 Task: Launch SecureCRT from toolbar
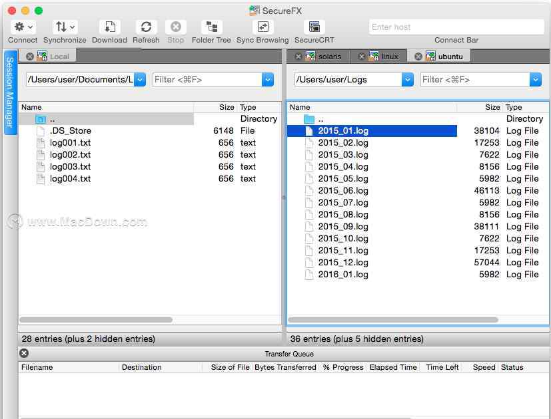[314, 27]
